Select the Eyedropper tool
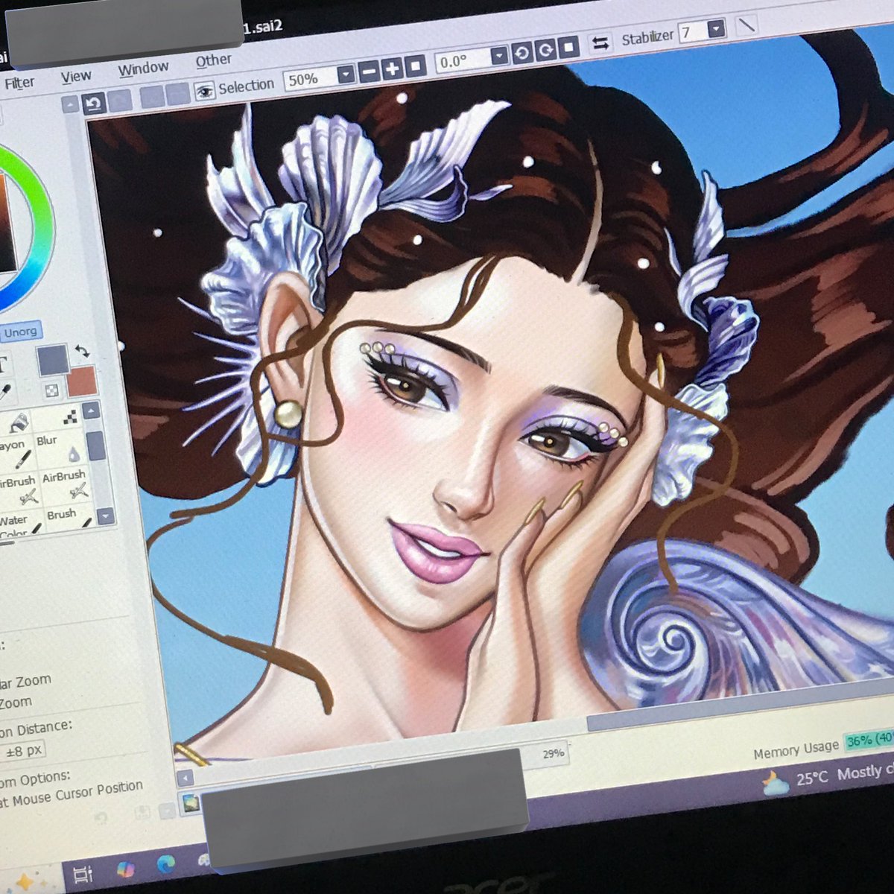The height and width of the screenshot is (894, 894). tap(5, 390)
